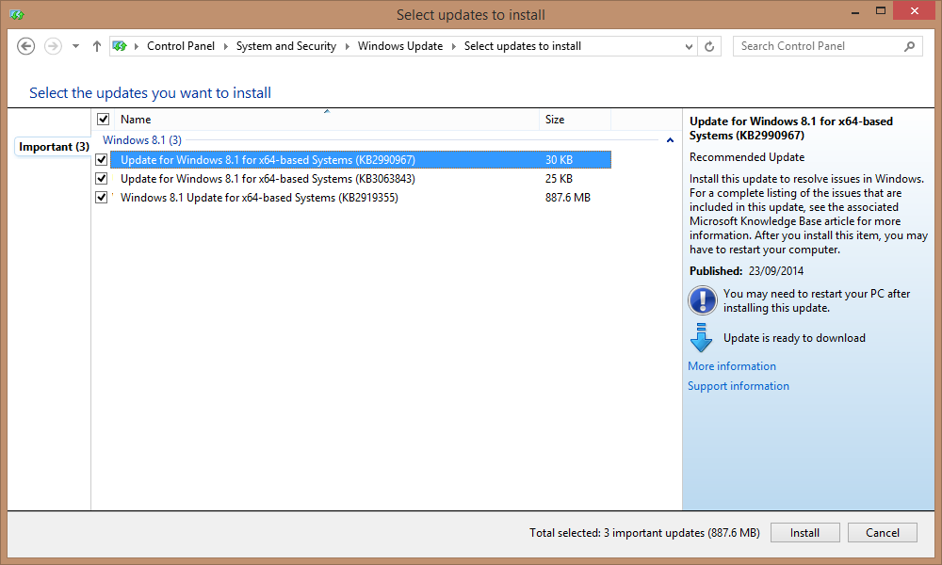Open chevron menu after Control Panel breadcrumb
The image size is (942, 565).
pos(226,46)
